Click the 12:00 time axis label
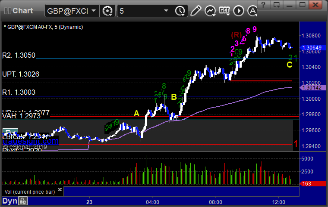Image resolution: width=328 pixels, height=207 pixels. coord(279,202)
